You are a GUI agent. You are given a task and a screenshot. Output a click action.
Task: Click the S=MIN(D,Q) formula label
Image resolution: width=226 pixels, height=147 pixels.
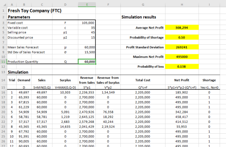point(42,87)
